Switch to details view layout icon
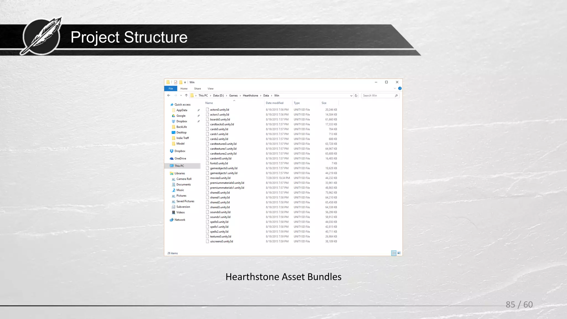This screenshot has width=567, height=319. pos(394,253)
